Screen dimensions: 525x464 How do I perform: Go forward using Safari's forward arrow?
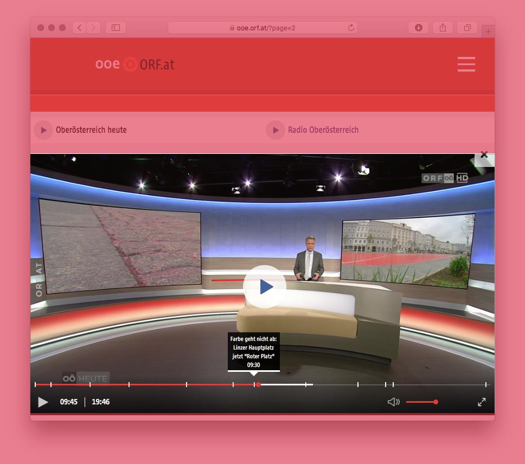coord(94,28)
